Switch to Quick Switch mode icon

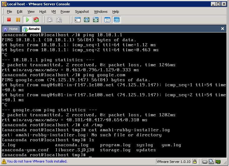87,20
